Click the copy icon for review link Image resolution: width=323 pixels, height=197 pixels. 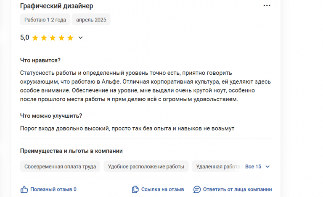[x=135, y=189]
